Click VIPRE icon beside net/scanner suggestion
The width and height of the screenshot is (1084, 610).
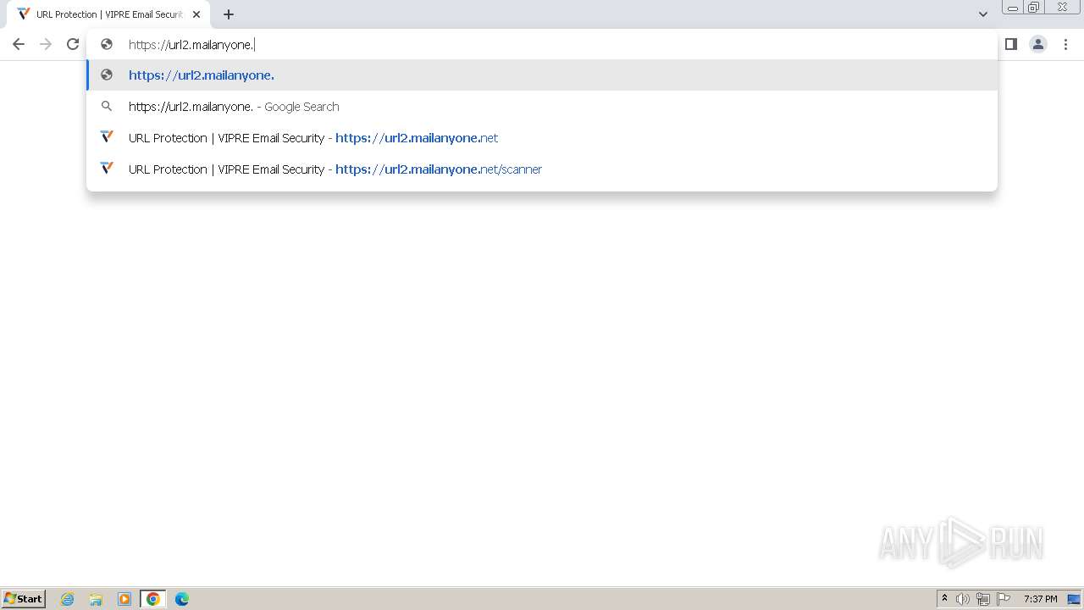tap(107, 168)
